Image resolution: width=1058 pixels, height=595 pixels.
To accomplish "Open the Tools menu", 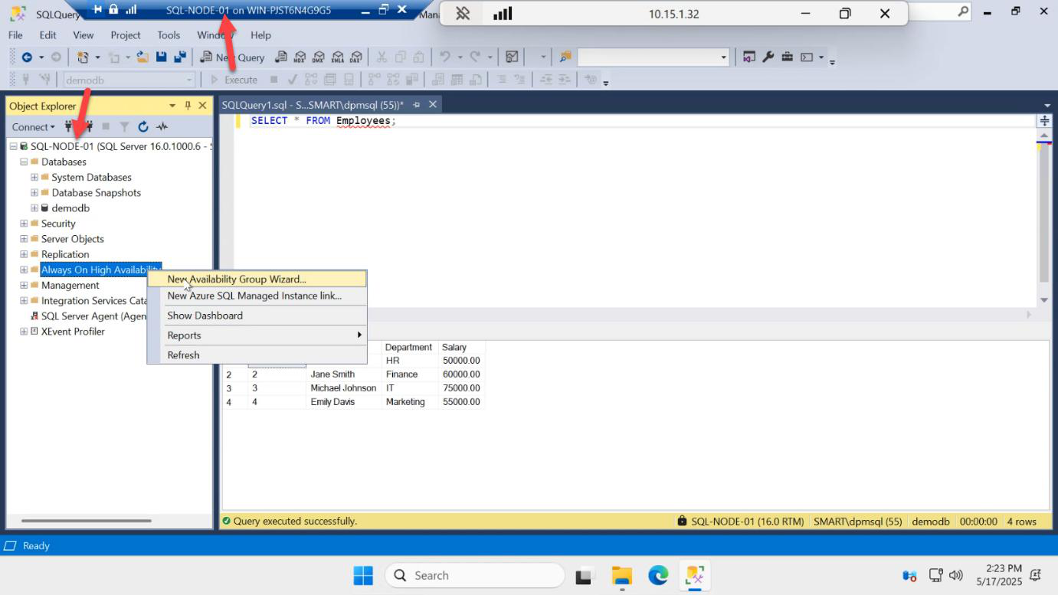I will [x=169, y=35].
